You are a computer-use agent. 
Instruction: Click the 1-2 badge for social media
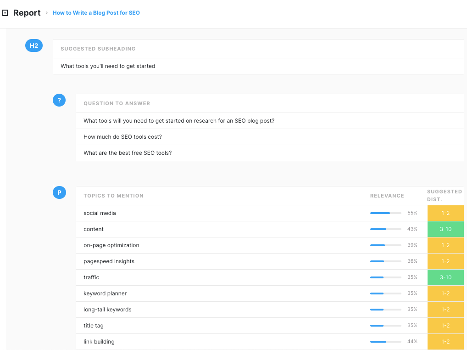click(445, 213)
